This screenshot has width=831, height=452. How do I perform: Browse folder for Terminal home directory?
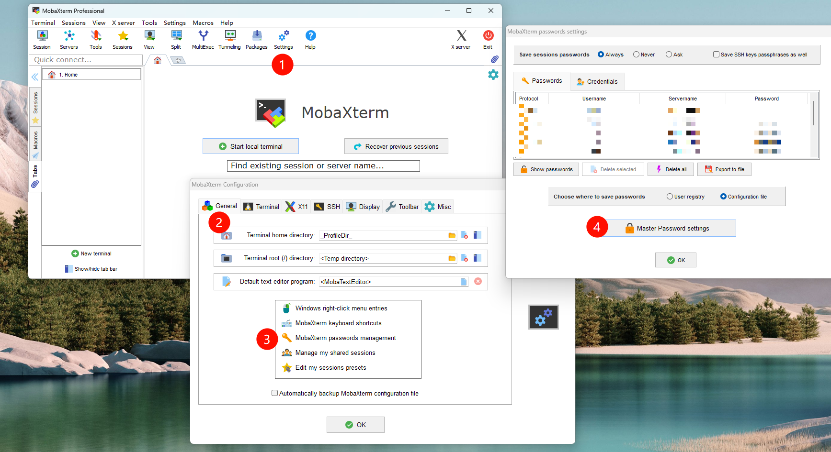coord(452,235)
